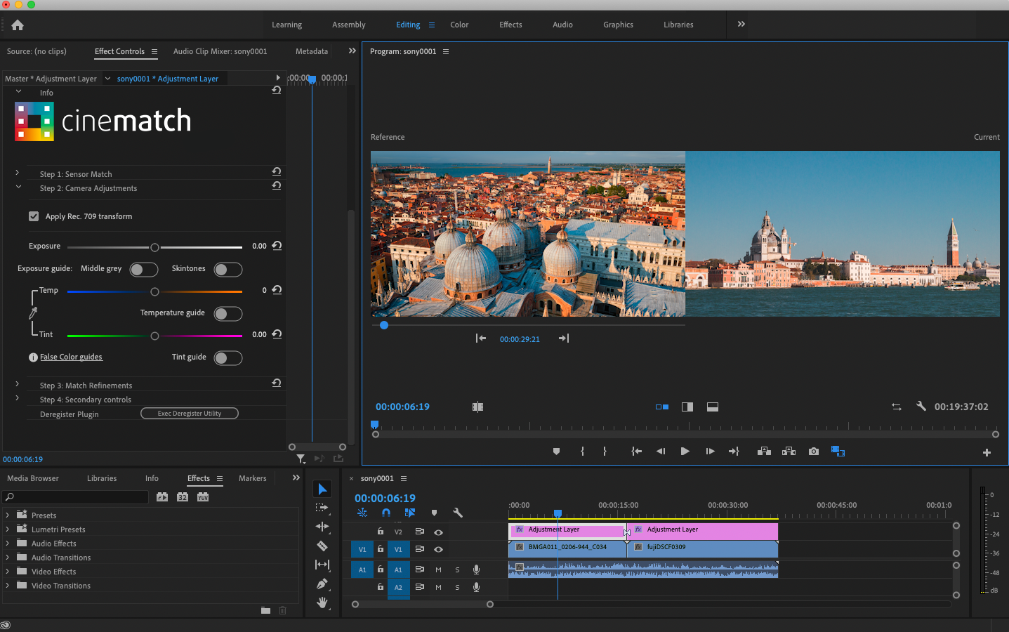Click the Lift button
This screenshot has width=1009, height=632.
click(x=765, y=452)
